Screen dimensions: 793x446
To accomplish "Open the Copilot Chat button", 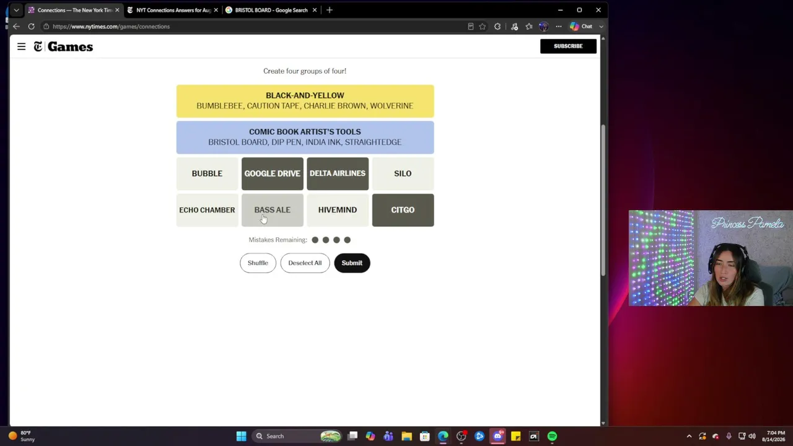I will (x=582, y=27).
